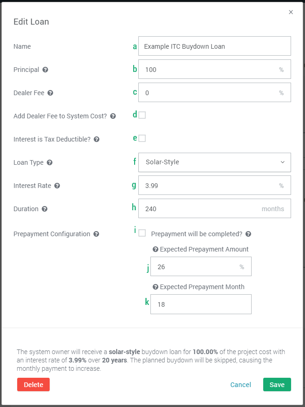Image resolution: width=305 pixels, height=407 pixels.
Task: Open the Loan Type Solar-Style dropdown
Action: [214, 162]
